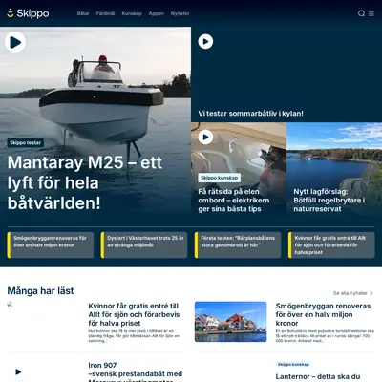Screen dimensions: 382x382
Task: Click Se alla nyheter link
Action: [x=350, y=293]
